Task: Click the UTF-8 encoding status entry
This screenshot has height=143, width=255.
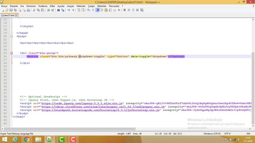Action: click(x=227, y=134)
